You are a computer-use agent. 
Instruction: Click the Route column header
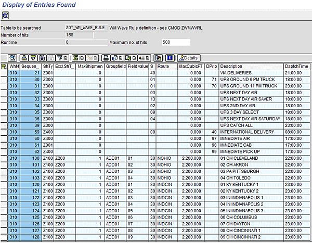166,67
